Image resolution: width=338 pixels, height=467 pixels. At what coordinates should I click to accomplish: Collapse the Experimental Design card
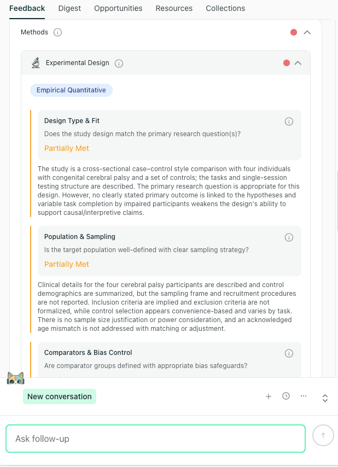[x=298, y=63]
